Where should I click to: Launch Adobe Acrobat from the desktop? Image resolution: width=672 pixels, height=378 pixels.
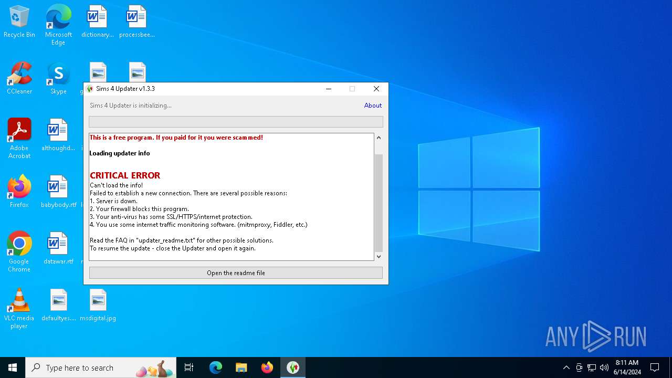tap(19, 139)
